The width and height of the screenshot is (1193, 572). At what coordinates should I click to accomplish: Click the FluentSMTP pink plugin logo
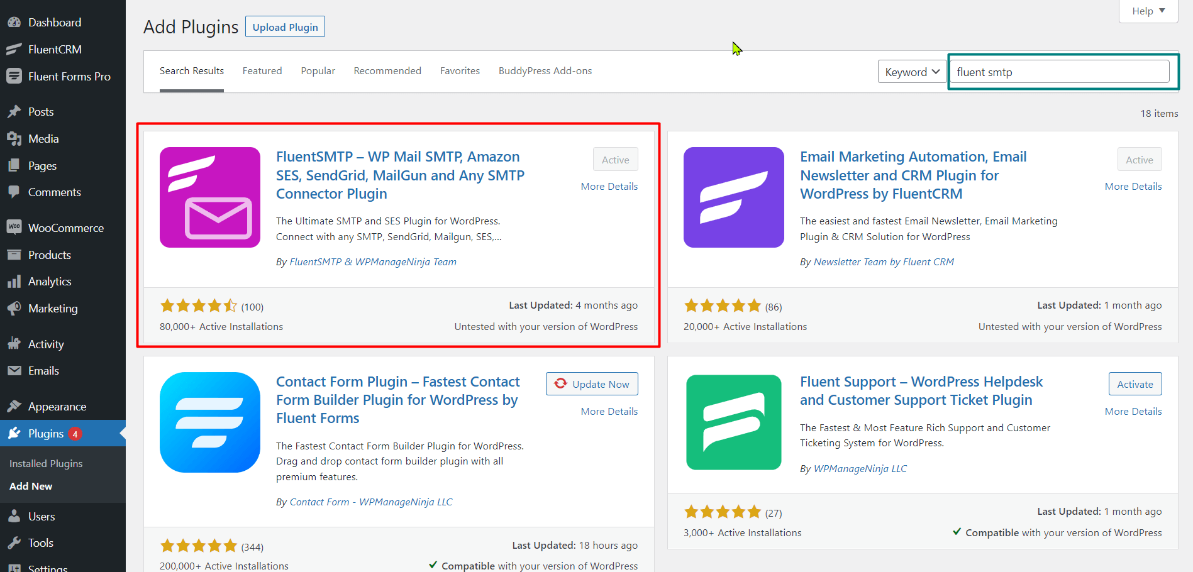210,197
